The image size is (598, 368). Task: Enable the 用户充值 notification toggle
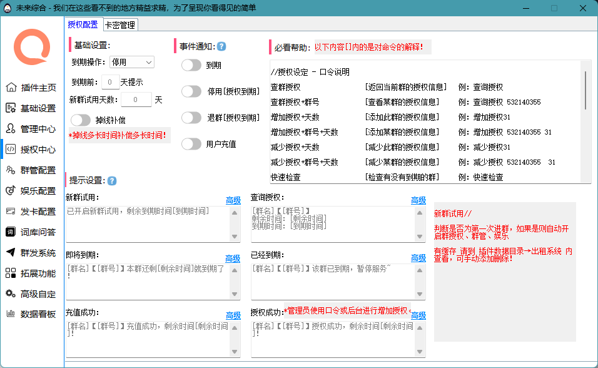191,143
